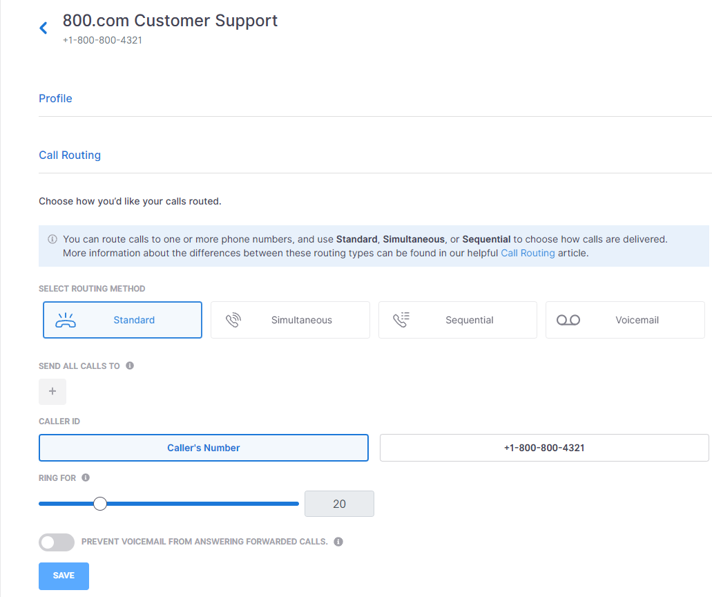
Task: Select Caller's Number as caller ID
Action: click(x=204, y=448)
